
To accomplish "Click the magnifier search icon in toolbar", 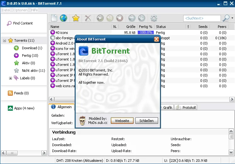I will 226,18.
